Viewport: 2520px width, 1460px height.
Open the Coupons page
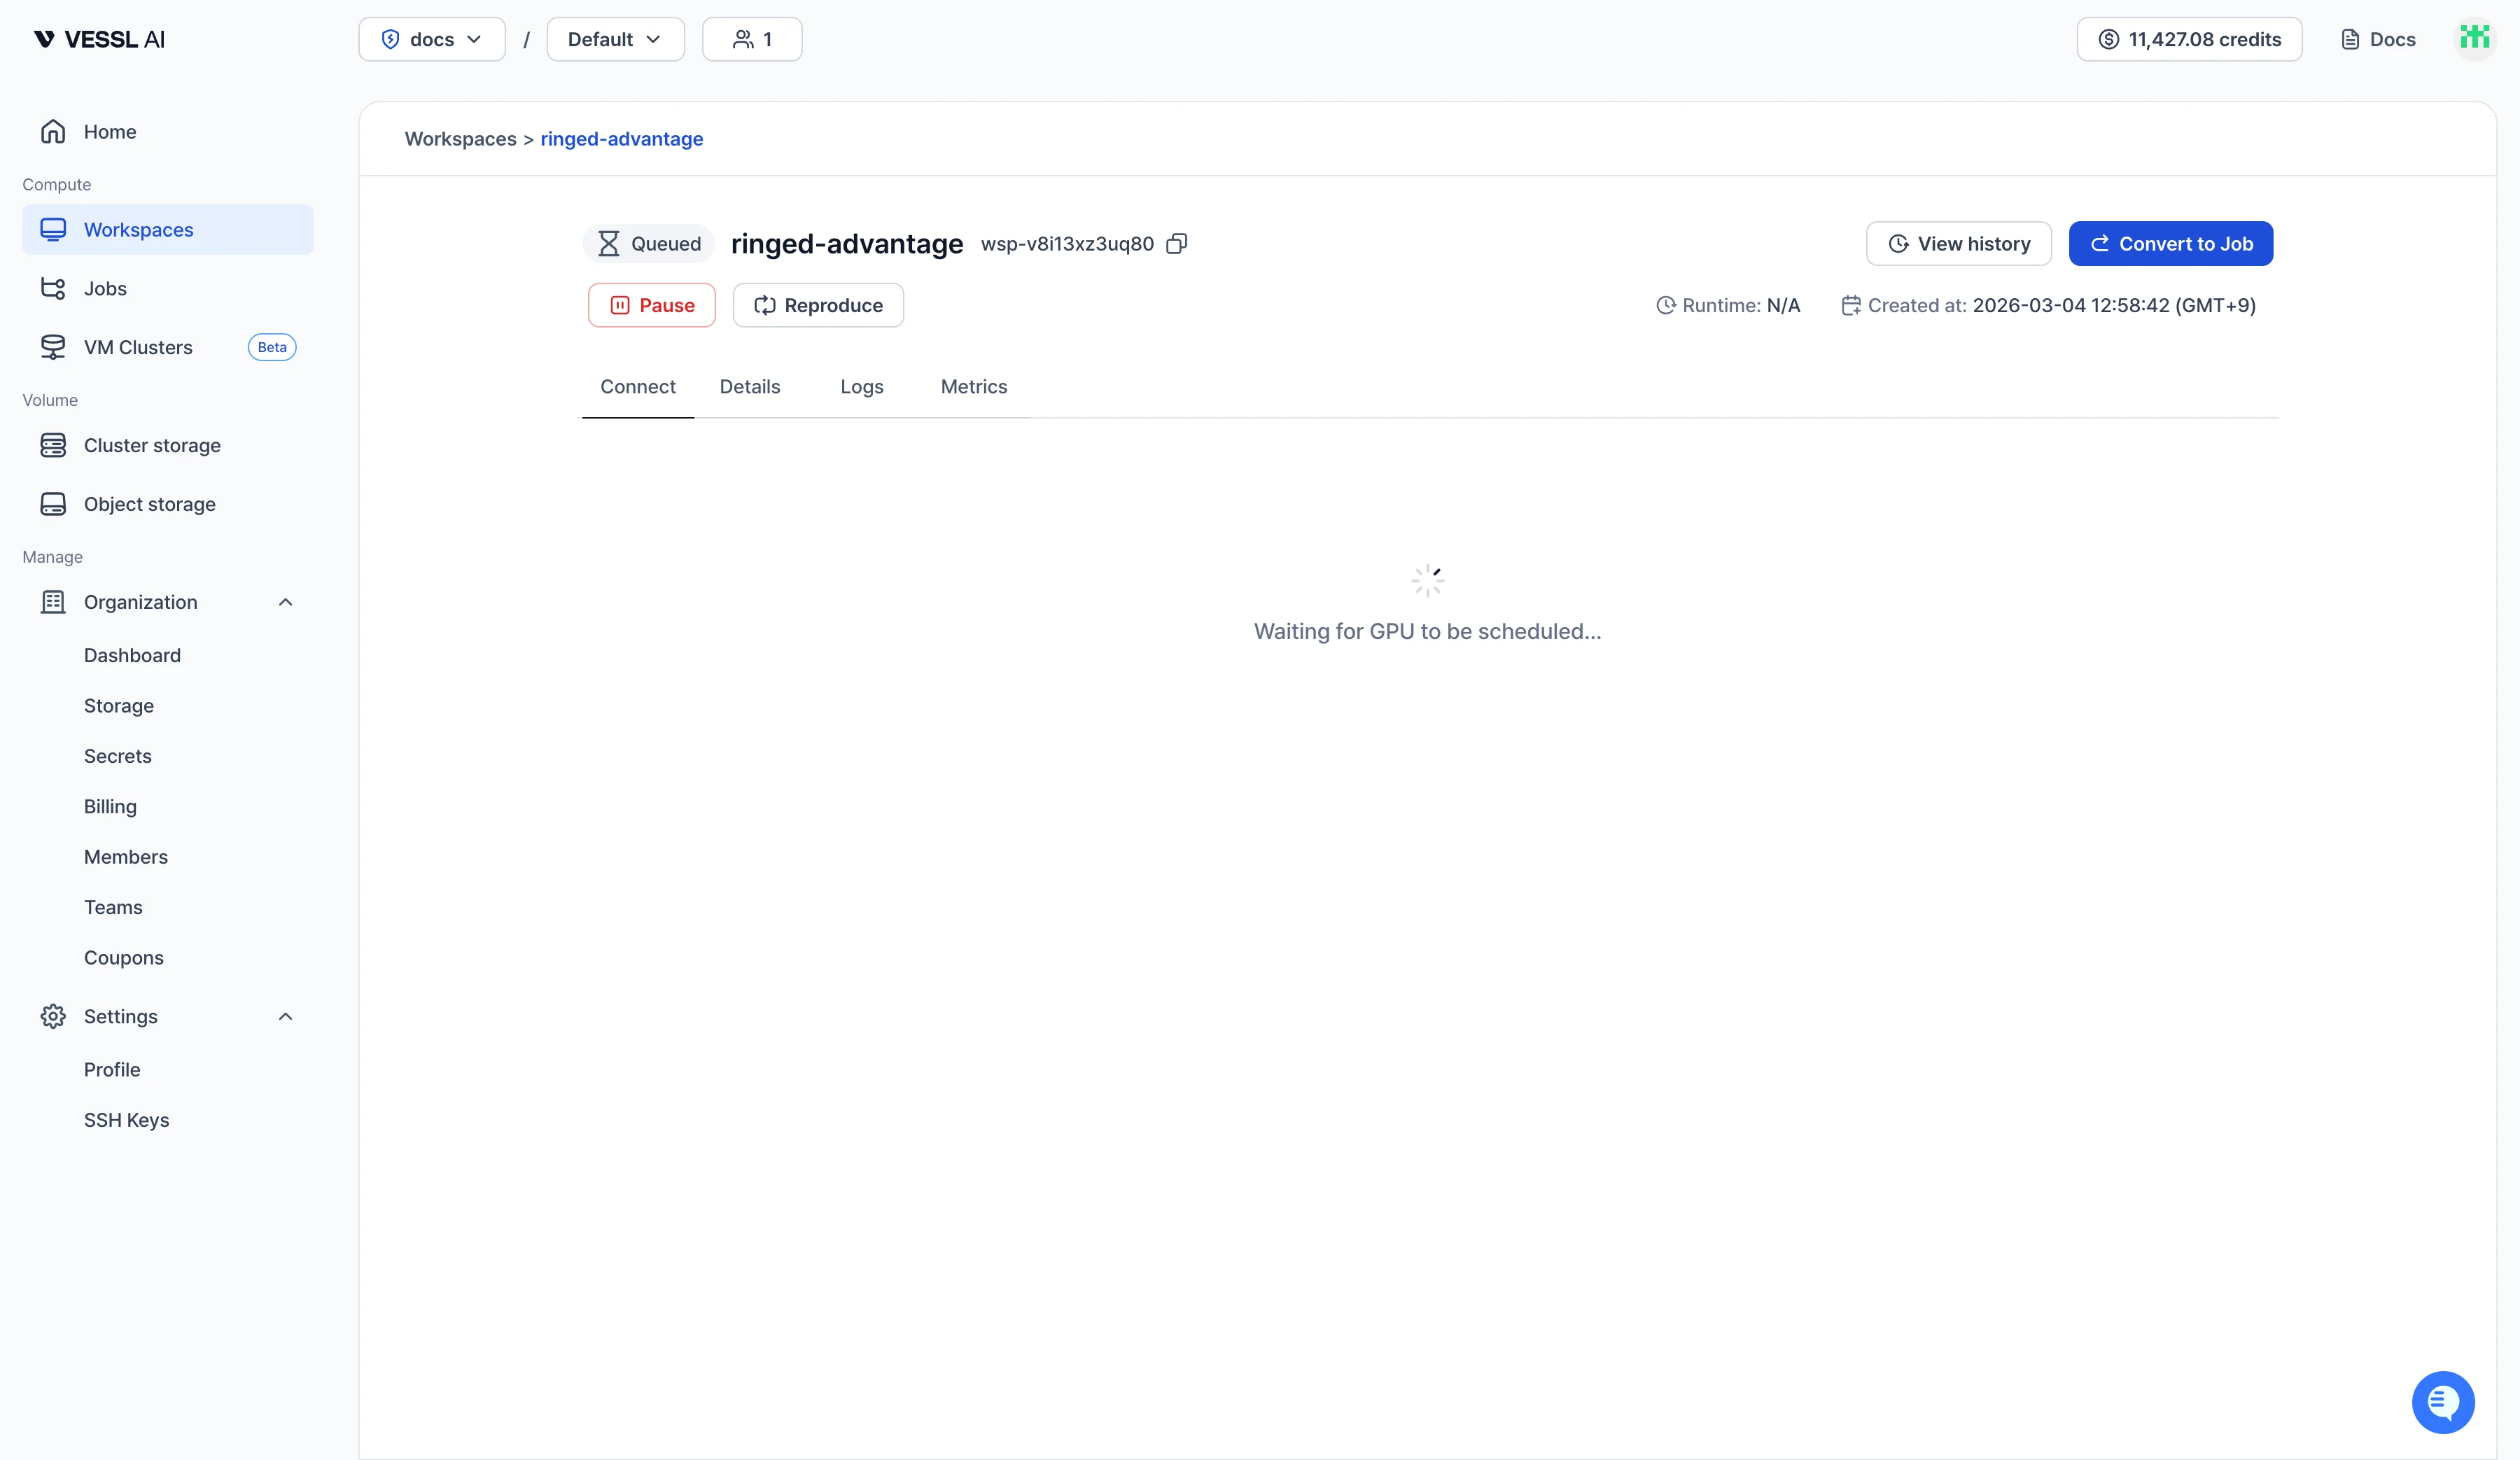[x=124, y=958]
